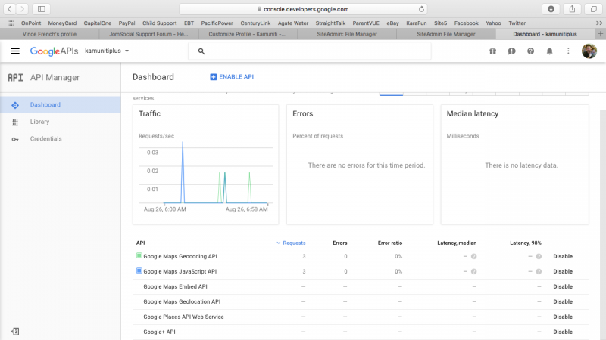Open Google Maps JavaScript API link
The width and height of the screenshot is (606, 340).
[180, 271]
